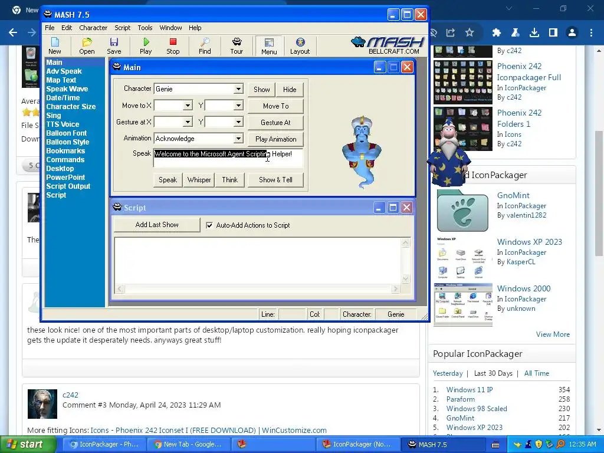Click the Chrome labs flask icon
Image resolution: width=604 pixels, height=453 pixels.
[x=516, y=32]
